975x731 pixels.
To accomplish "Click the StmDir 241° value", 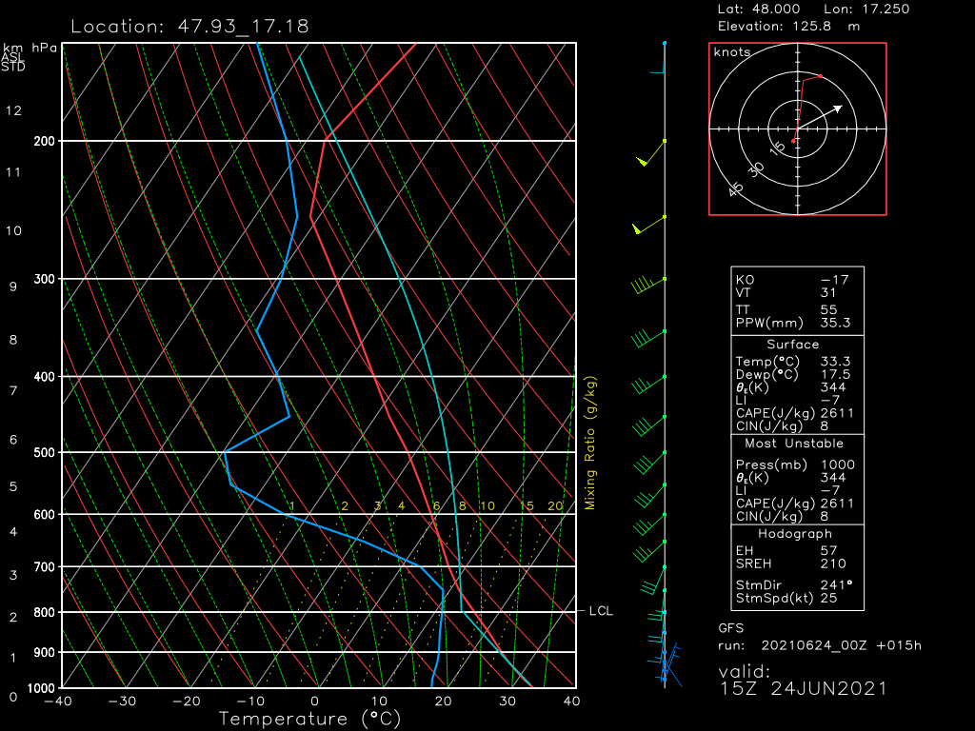I will (836, 585).
